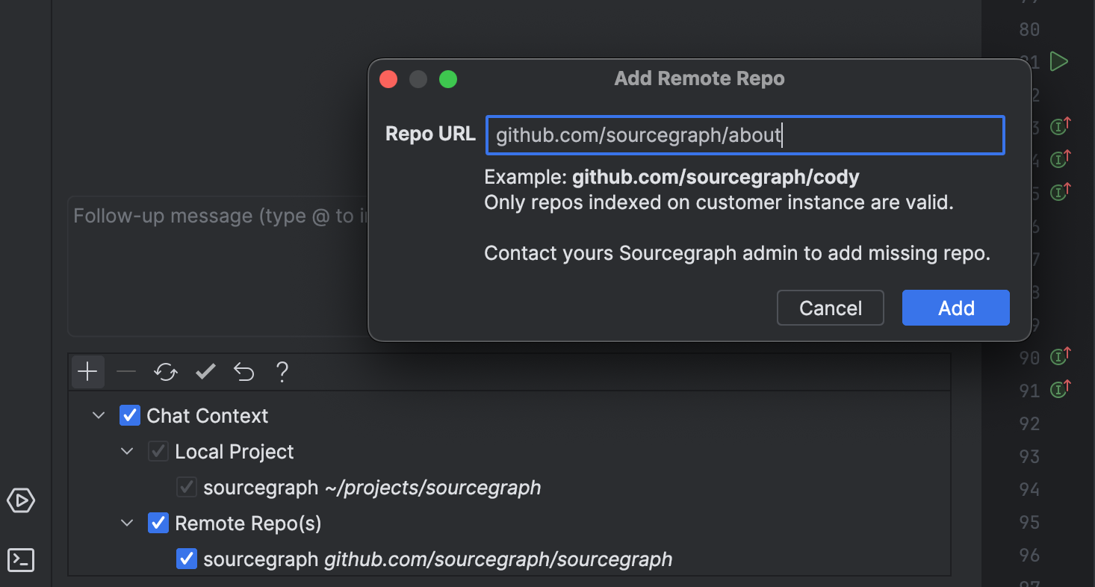Viewport: 1095px width, 587px height.
Task: Click the Chat Context label
Action: (x=208, y=416)
